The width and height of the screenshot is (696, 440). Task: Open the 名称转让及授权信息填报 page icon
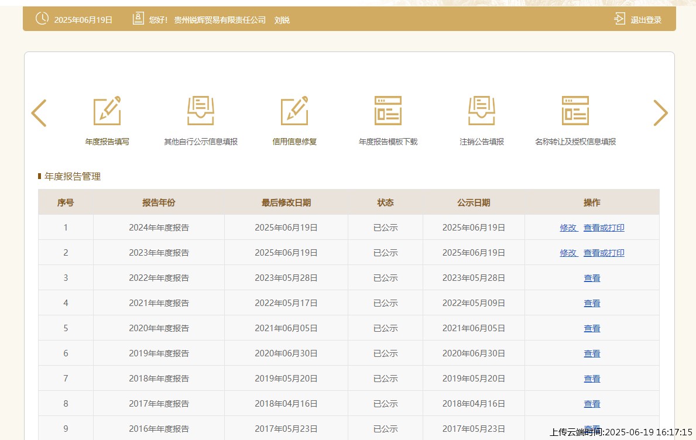tap(575, 111)
